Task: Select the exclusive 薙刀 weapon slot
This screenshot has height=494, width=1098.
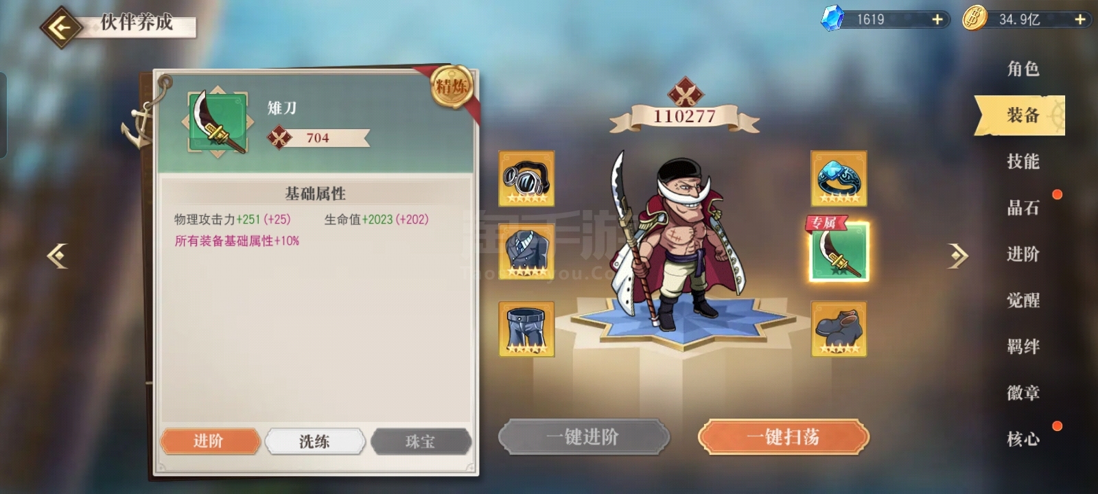Action: [x=839, y=251]
